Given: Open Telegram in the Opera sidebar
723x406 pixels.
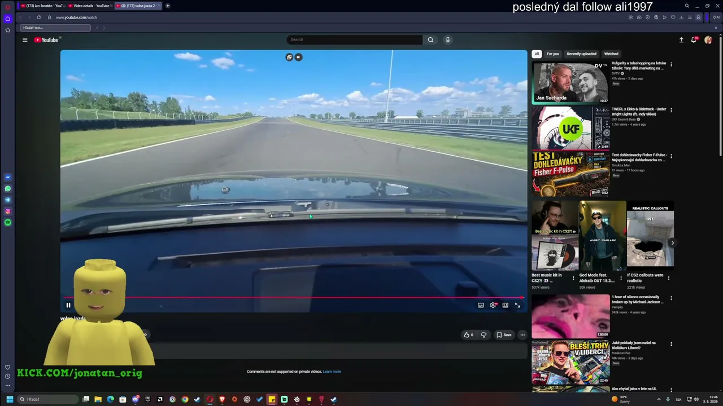Looking at the screenshot, I should [x=7, y=200].
